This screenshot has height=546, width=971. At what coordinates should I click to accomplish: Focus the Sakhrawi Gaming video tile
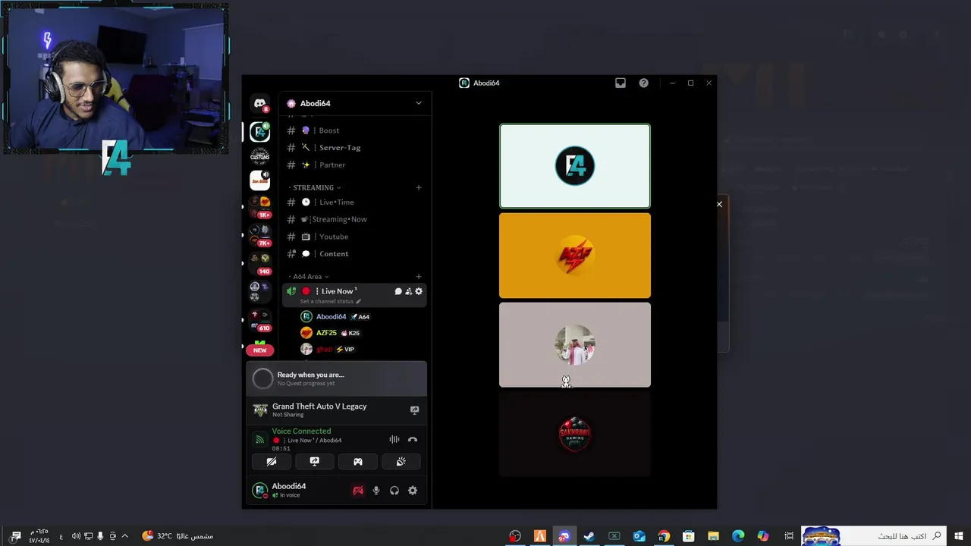click(x=575, y=434)
